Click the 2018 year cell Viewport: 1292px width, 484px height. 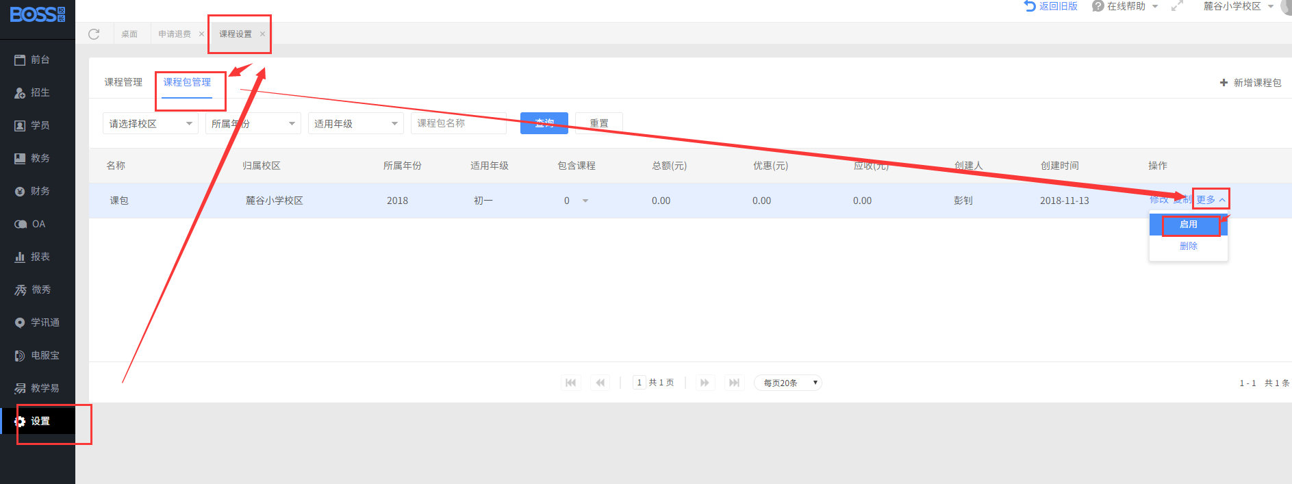tap(397, 201)
